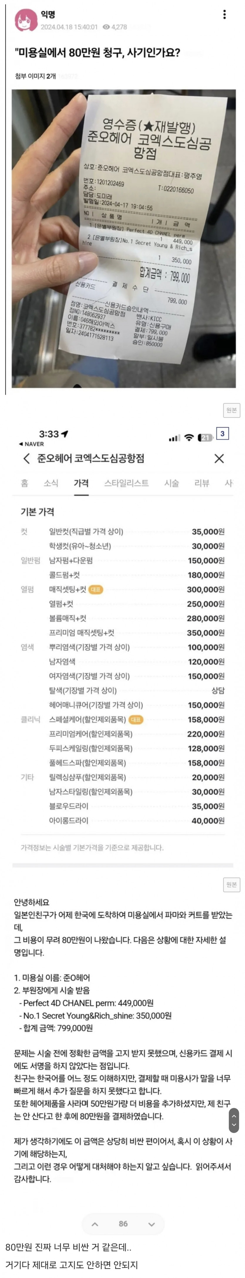The height and width of the screenshot is (1278, 245).
Task: Click the battery indicator icon
Action: [x=205, y=438]
